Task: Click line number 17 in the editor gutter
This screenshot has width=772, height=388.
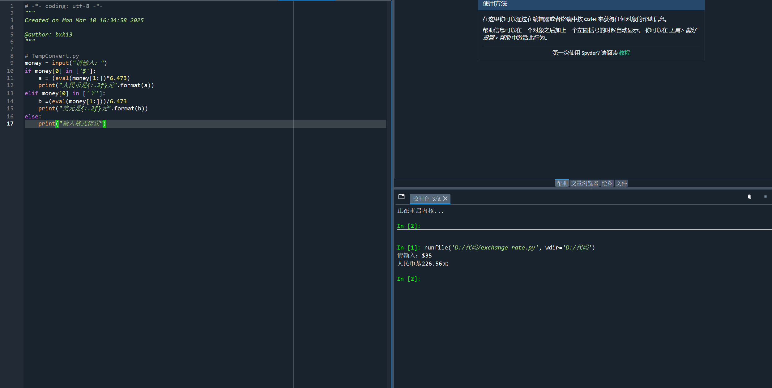Action: pyautogui.click(x=10, y=124)
